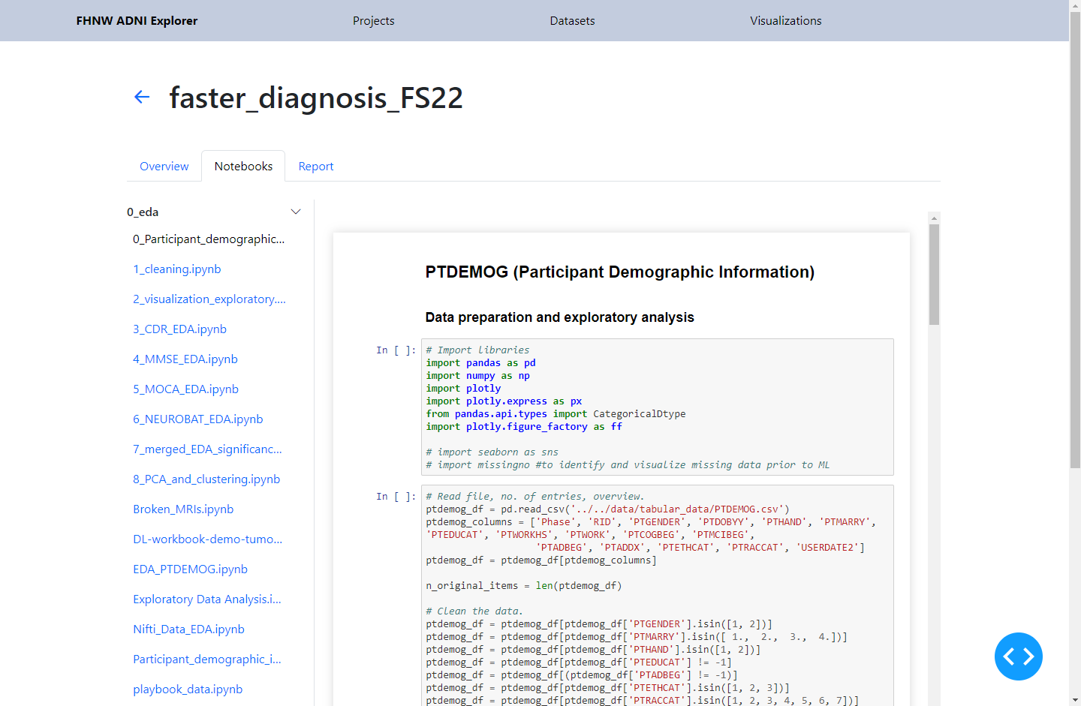Open the 6_NEUROBAT_EDA.ipynb notebook

click(198, 419)
